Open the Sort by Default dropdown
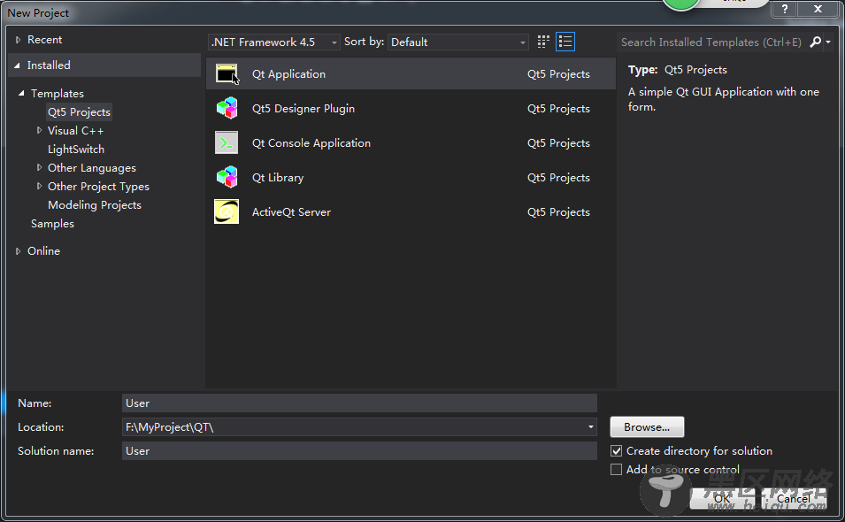845x522 pixels. 458,42
